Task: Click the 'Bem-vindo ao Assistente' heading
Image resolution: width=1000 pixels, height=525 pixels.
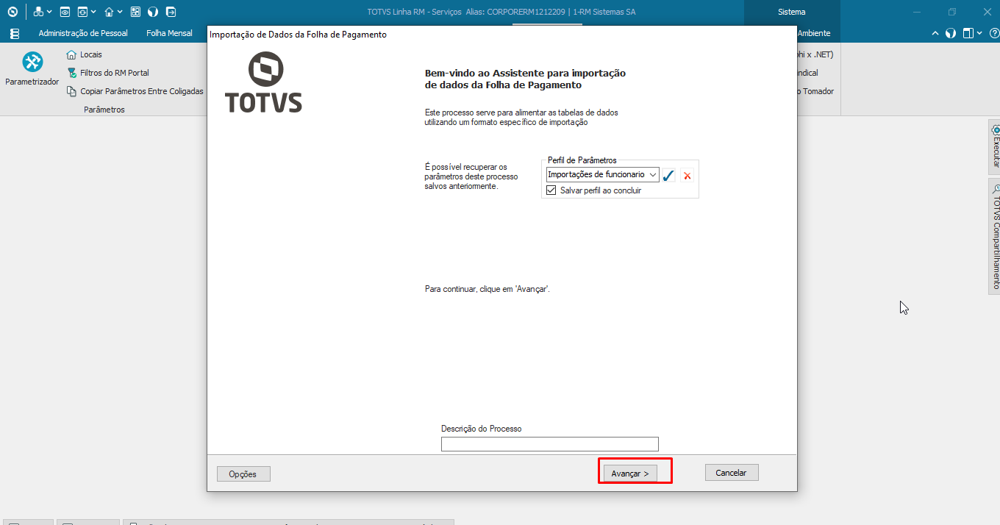Action: (525, 79)
